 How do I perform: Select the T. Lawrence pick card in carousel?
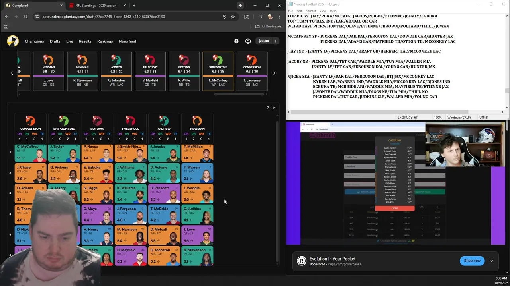tap(252, 71)
